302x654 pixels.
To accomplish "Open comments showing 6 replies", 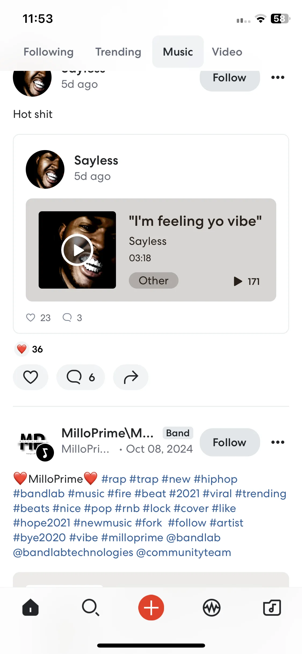I will click(81, 377).
